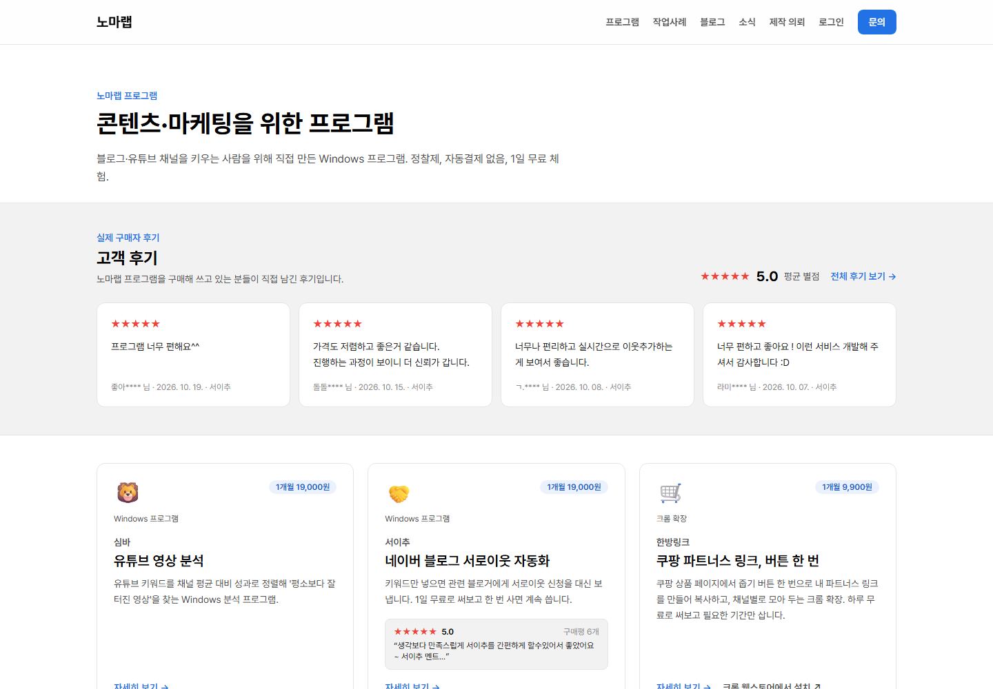993x689 pixels.
Task: Click the 노마랩 logo in header
Action: 114,22
